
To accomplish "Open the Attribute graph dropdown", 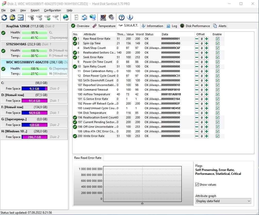I will (223, 201).
